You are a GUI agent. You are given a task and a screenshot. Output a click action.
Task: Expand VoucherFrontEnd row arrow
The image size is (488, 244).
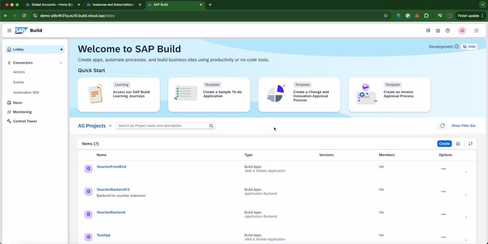click(466, 172)
